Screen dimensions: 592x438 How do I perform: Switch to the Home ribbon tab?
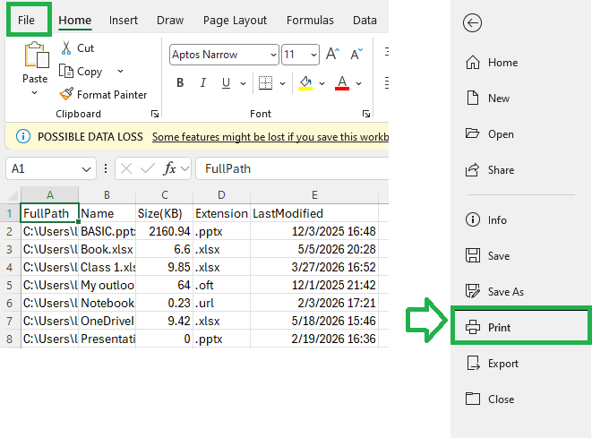tap(74, 20)
